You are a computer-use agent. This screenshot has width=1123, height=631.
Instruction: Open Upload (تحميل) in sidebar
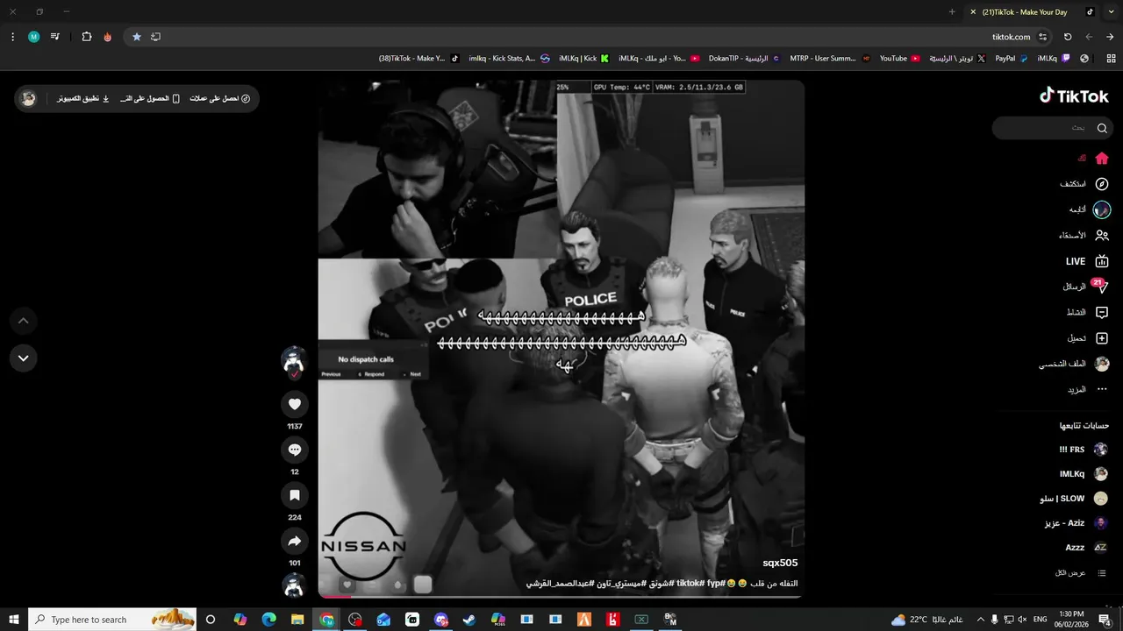coord(1088,338)
